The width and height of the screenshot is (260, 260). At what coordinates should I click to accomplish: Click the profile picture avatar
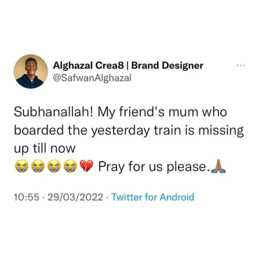tap(31, 71)
